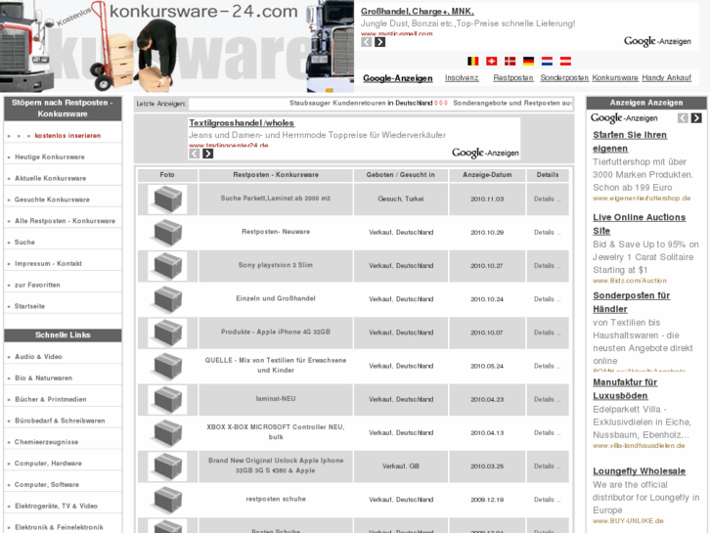Click Details for Restposten- Neuware row
This screenshot has width=711, height=533.
pyautogui.click(x=548, y=232)
